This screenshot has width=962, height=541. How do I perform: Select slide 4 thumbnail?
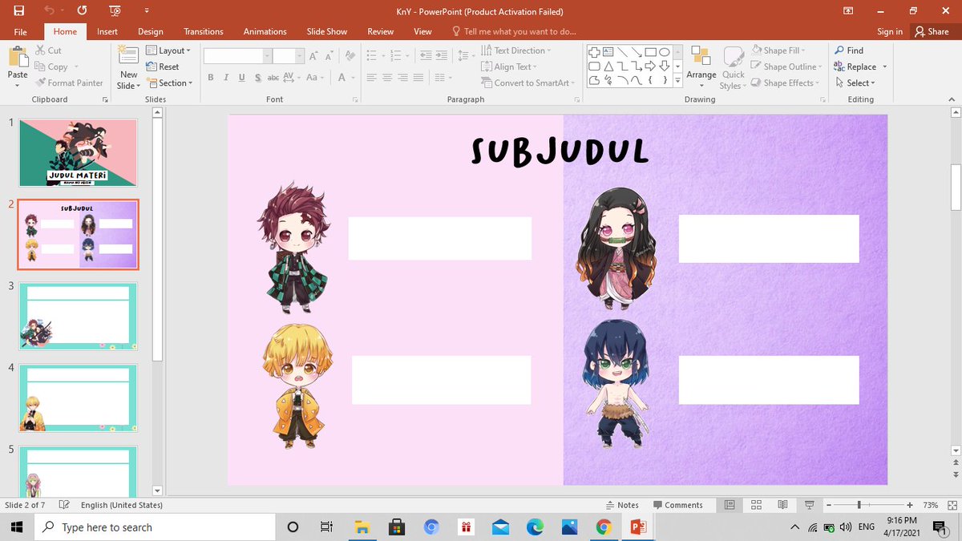pyautogui.click(x=78, y=398)
